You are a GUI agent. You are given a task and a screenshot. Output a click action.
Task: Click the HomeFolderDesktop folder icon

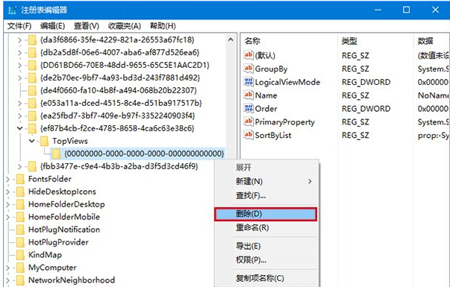pyautogui.click(x=20, y=204)
